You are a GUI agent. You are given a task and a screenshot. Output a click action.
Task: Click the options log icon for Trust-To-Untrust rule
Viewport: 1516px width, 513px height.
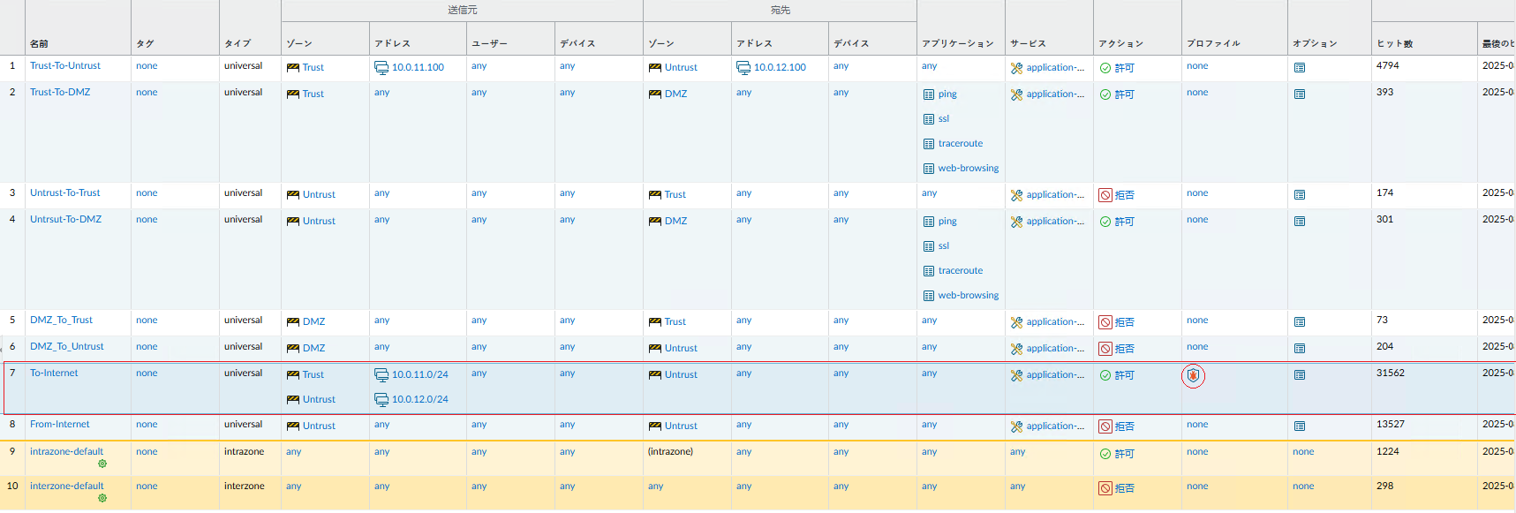[x=1299, y=68]
